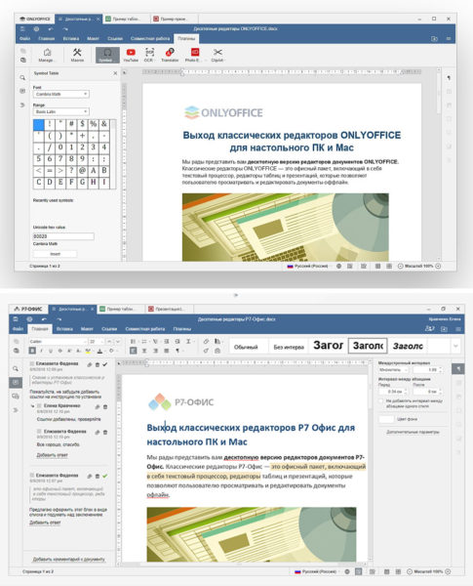Open the Translator plugin
Screen dimensions: 473x586
170,55
